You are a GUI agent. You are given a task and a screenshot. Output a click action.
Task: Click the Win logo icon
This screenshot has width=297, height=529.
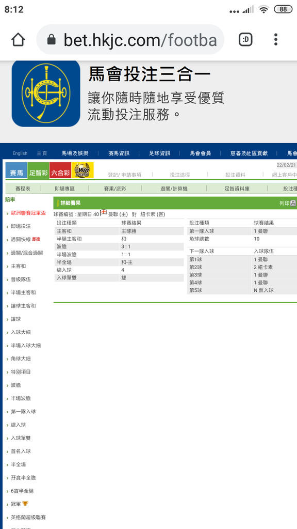coord(82,170)
